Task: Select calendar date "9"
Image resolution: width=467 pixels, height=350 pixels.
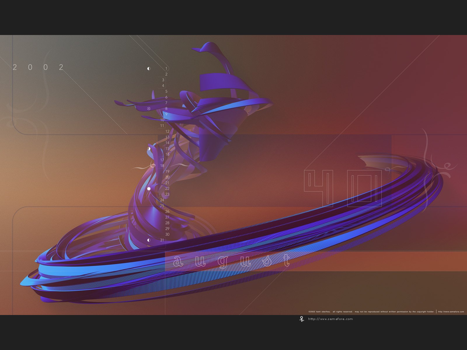Action: point(166,114)
